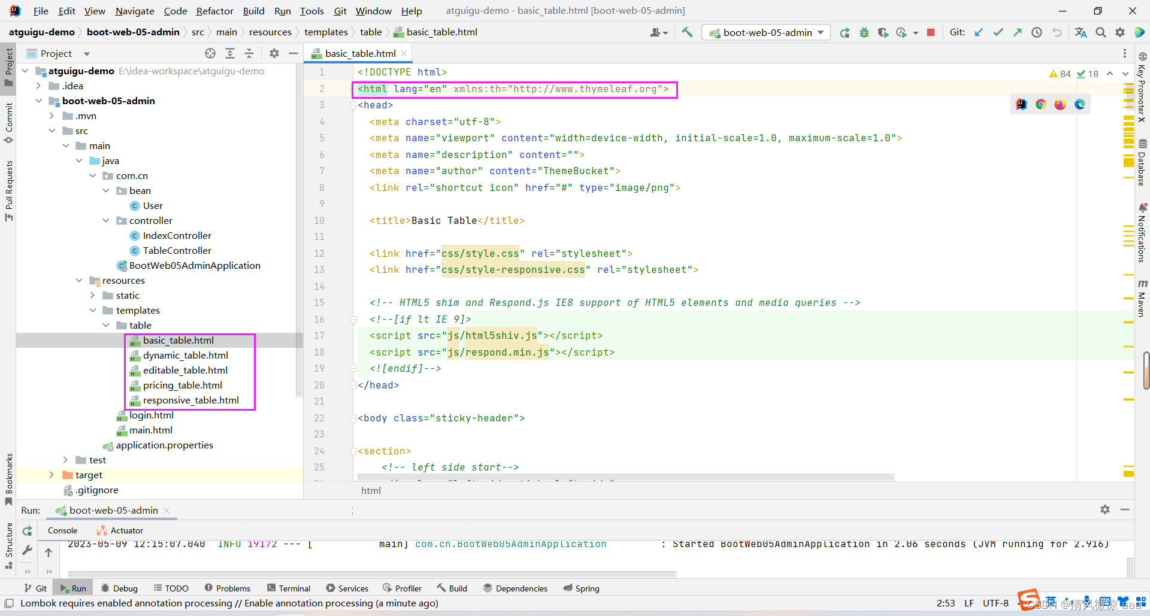The width and height of the screenshot is (1150, 616).
Task: Open the Terminal tool window
Action: [289, 588]
